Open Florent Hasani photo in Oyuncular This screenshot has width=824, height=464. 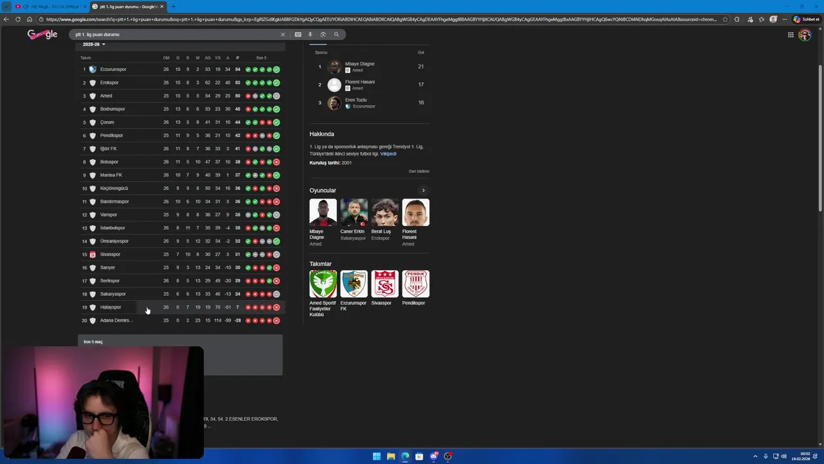(x=416, y=213)
